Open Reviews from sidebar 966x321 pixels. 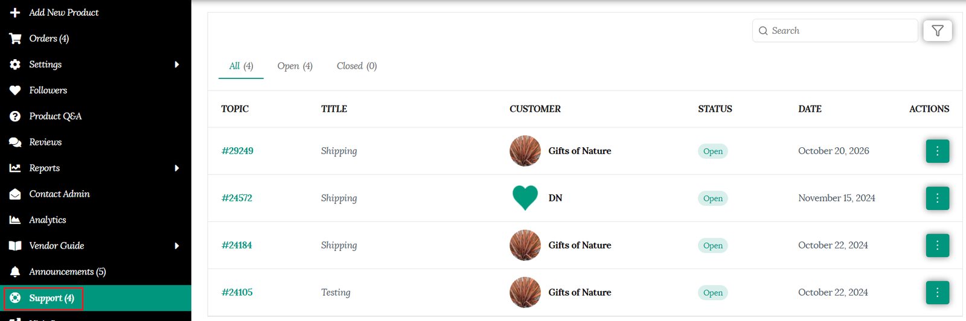tap(45, 142)
